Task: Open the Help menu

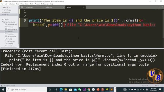Action: point(52,4)
